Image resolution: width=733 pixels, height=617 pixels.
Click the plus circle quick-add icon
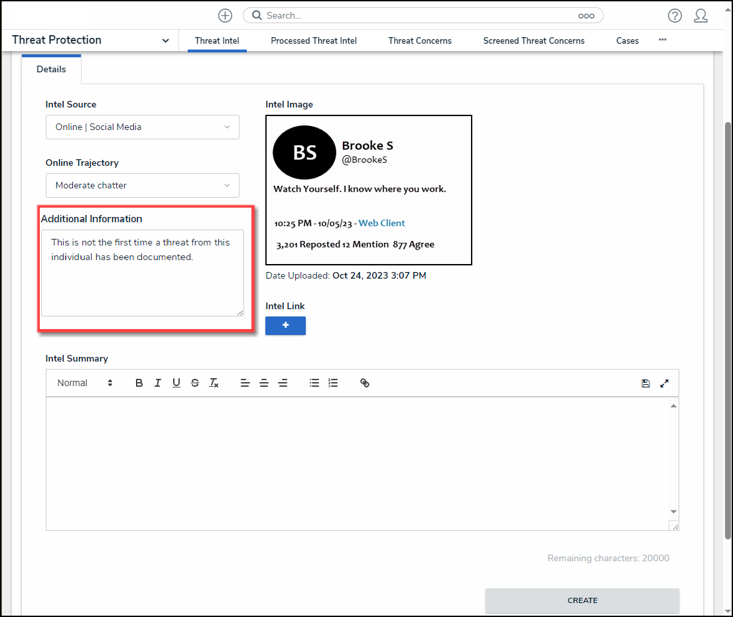[x=226, y=15]
